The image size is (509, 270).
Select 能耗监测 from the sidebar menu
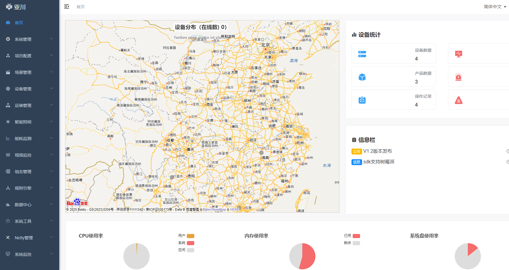(23, 138)
